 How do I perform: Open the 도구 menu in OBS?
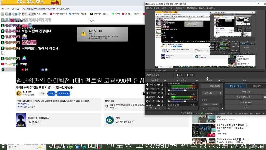click(x=201, y=8)
